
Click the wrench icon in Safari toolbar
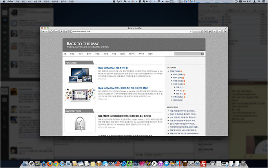coord(61,31)
